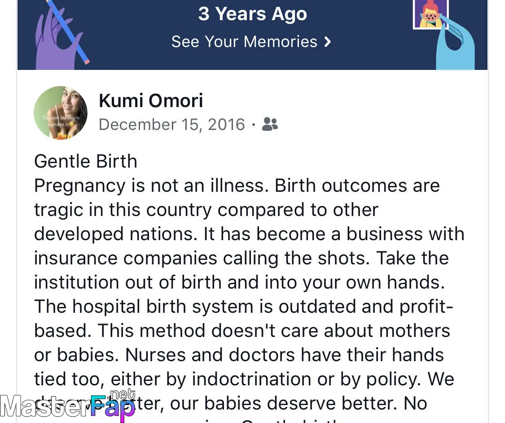Click the chevron next to See Your Memories

coord(328,42)
